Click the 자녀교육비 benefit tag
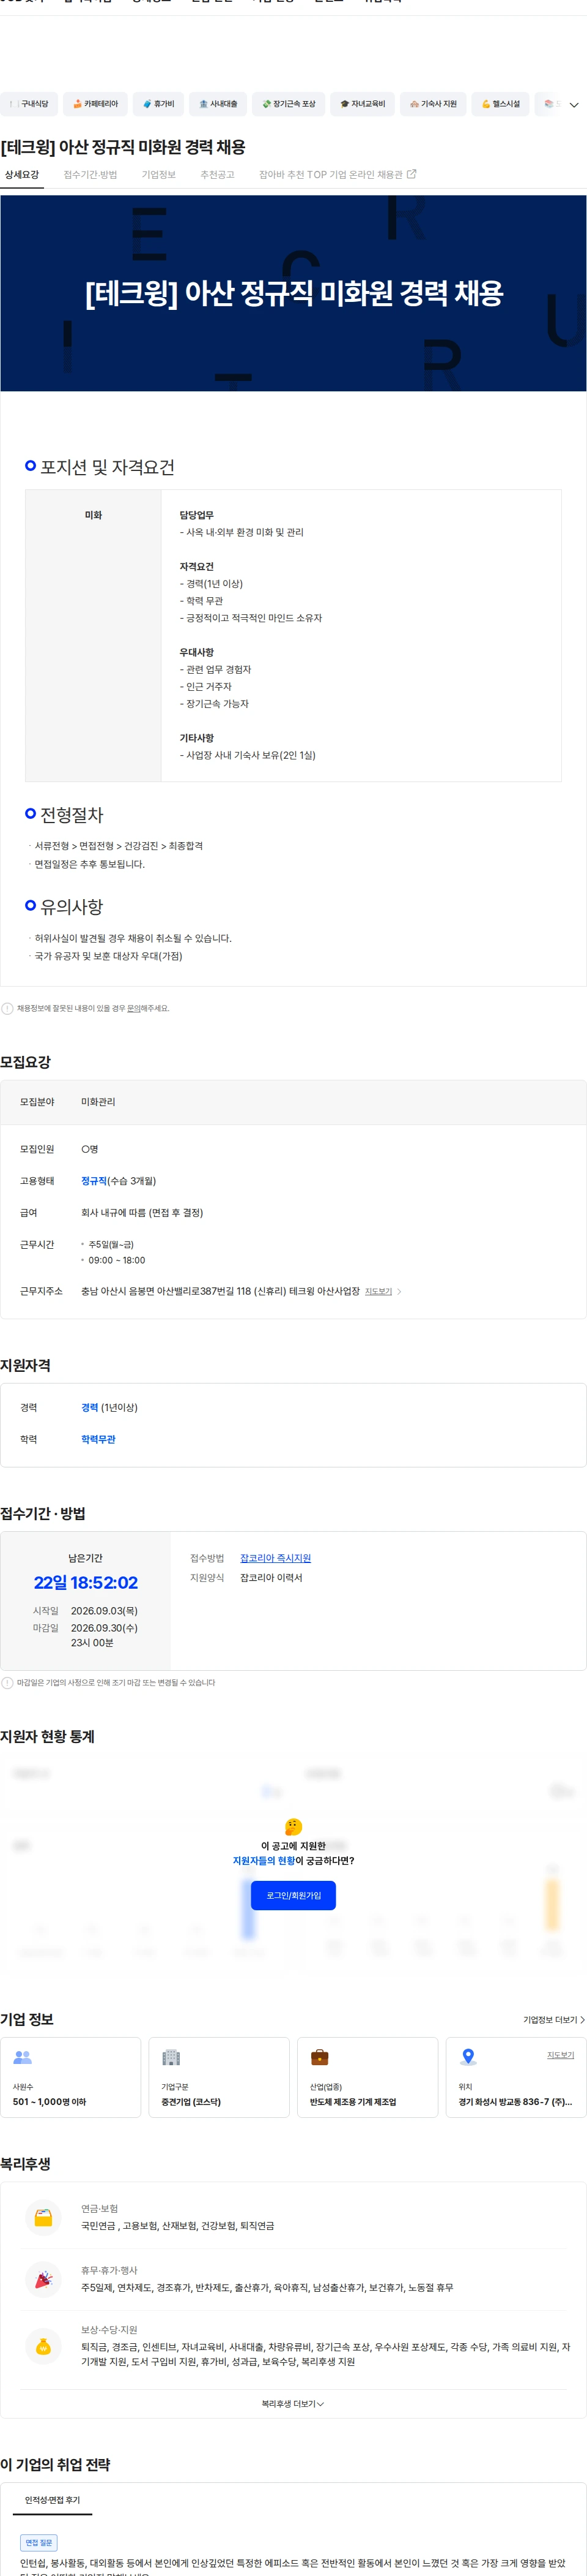 (363, 104)
